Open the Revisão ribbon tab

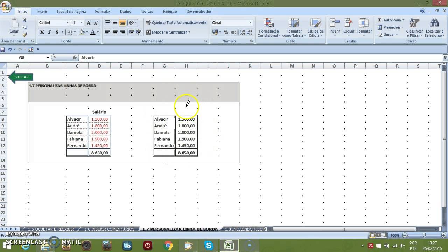(147, 12)
